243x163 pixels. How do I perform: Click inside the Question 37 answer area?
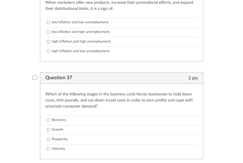(121, 134)
